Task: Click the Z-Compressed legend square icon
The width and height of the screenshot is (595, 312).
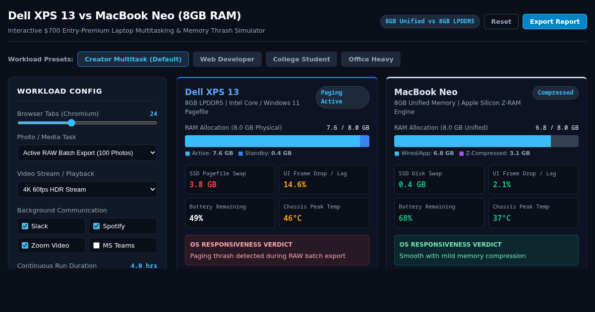Action: (x=461, y=154)
